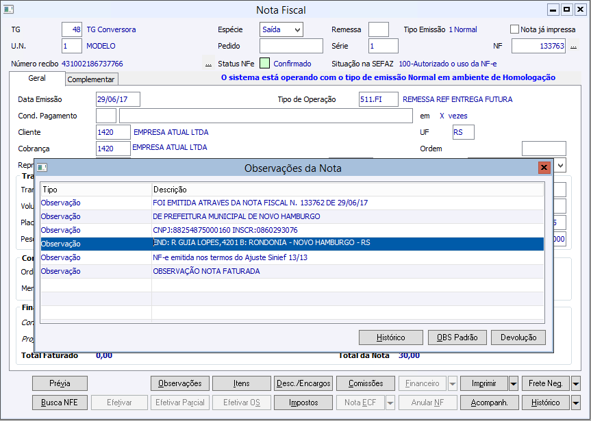Open the Desc./Encargos button
The width and height of the screenshot is (591, 421).
303,383
